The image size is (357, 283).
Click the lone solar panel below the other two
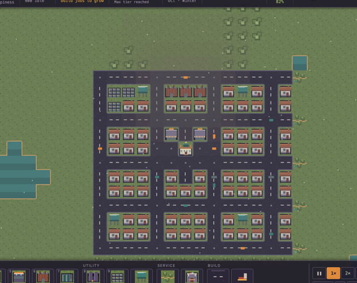[114, 106]
